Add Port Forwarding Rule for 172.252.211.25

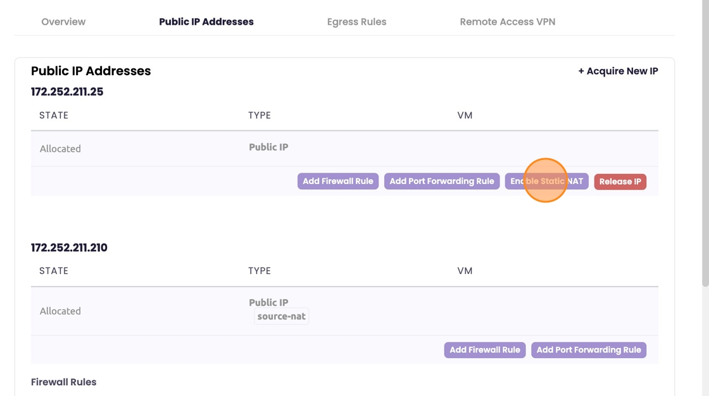(442, 182)
